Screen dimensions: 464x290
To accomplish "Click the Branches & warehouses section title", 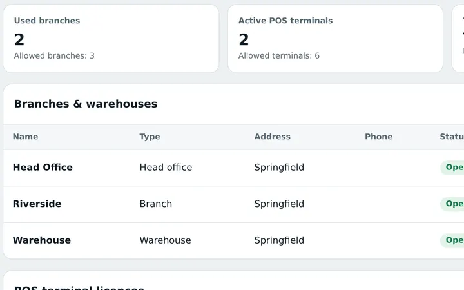I will click(x=86, y=104).
